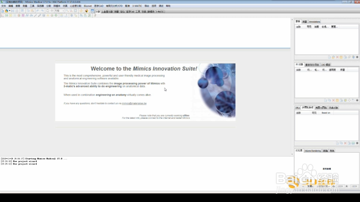Click the Based on column header
The image size is (360, 202).
click(x=326, y=113)
